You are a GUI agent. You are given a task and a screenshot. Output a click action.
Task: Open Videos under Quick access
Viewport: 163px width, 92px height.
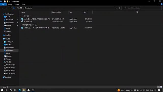(x=8, y=31)
